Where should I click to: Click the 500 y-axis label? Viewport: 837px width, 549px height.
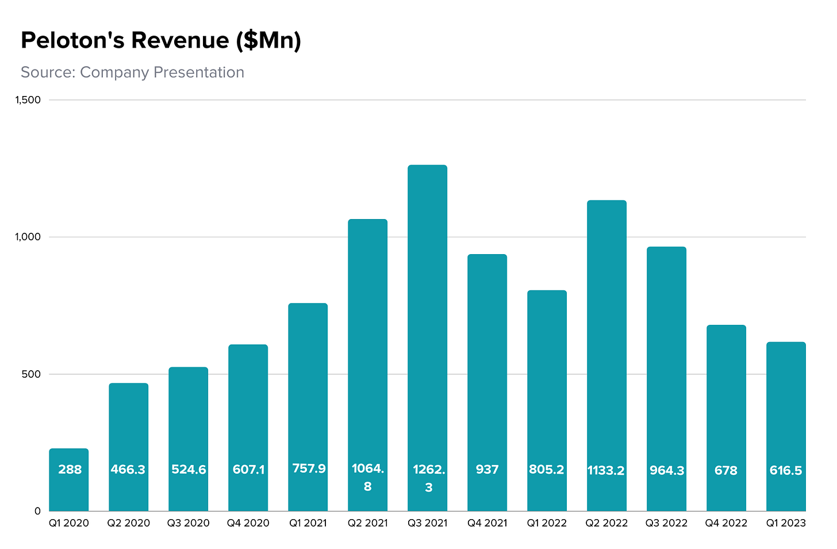click(x=32, y=374)
